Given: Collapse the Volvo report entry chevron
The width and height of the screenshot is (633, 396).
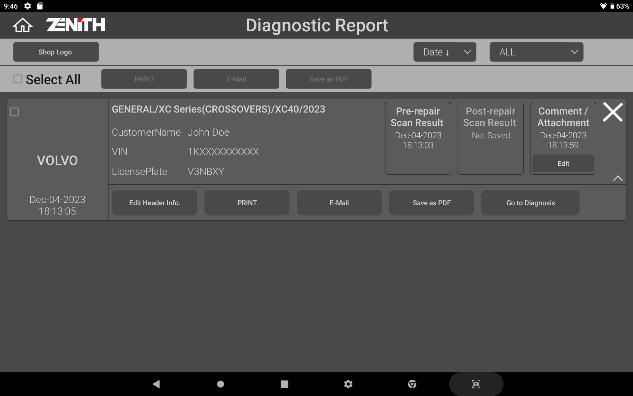Looking at the screenshot, I should (618, 179).
